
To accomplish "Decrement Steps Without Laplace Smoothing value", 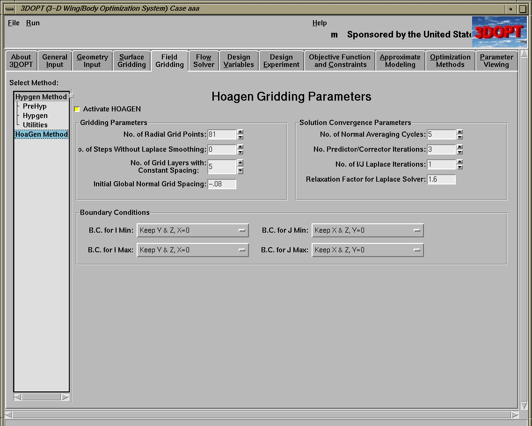I will coord(240,152).
